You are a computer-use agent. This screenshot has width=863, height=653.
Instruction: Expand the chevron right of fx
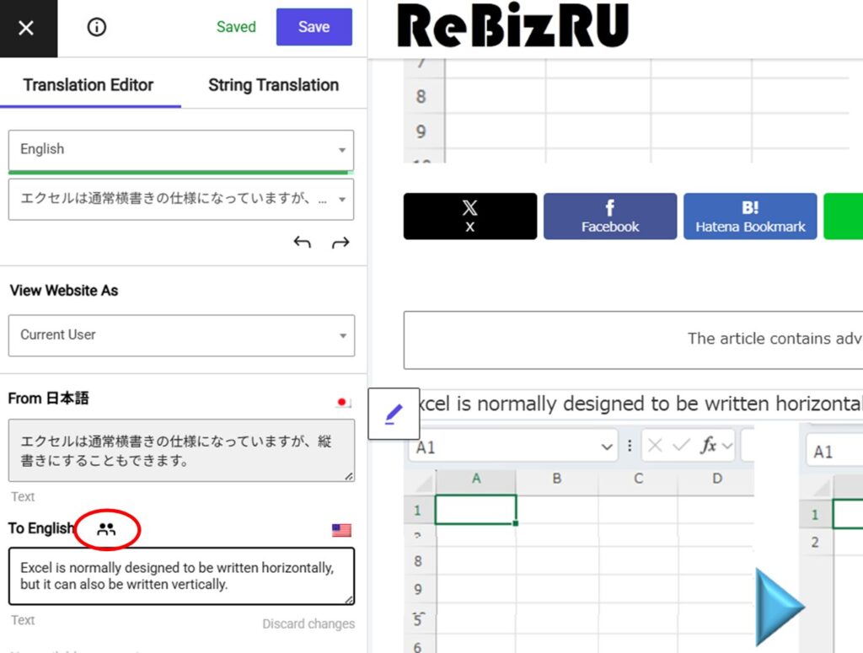click(727, 446)
